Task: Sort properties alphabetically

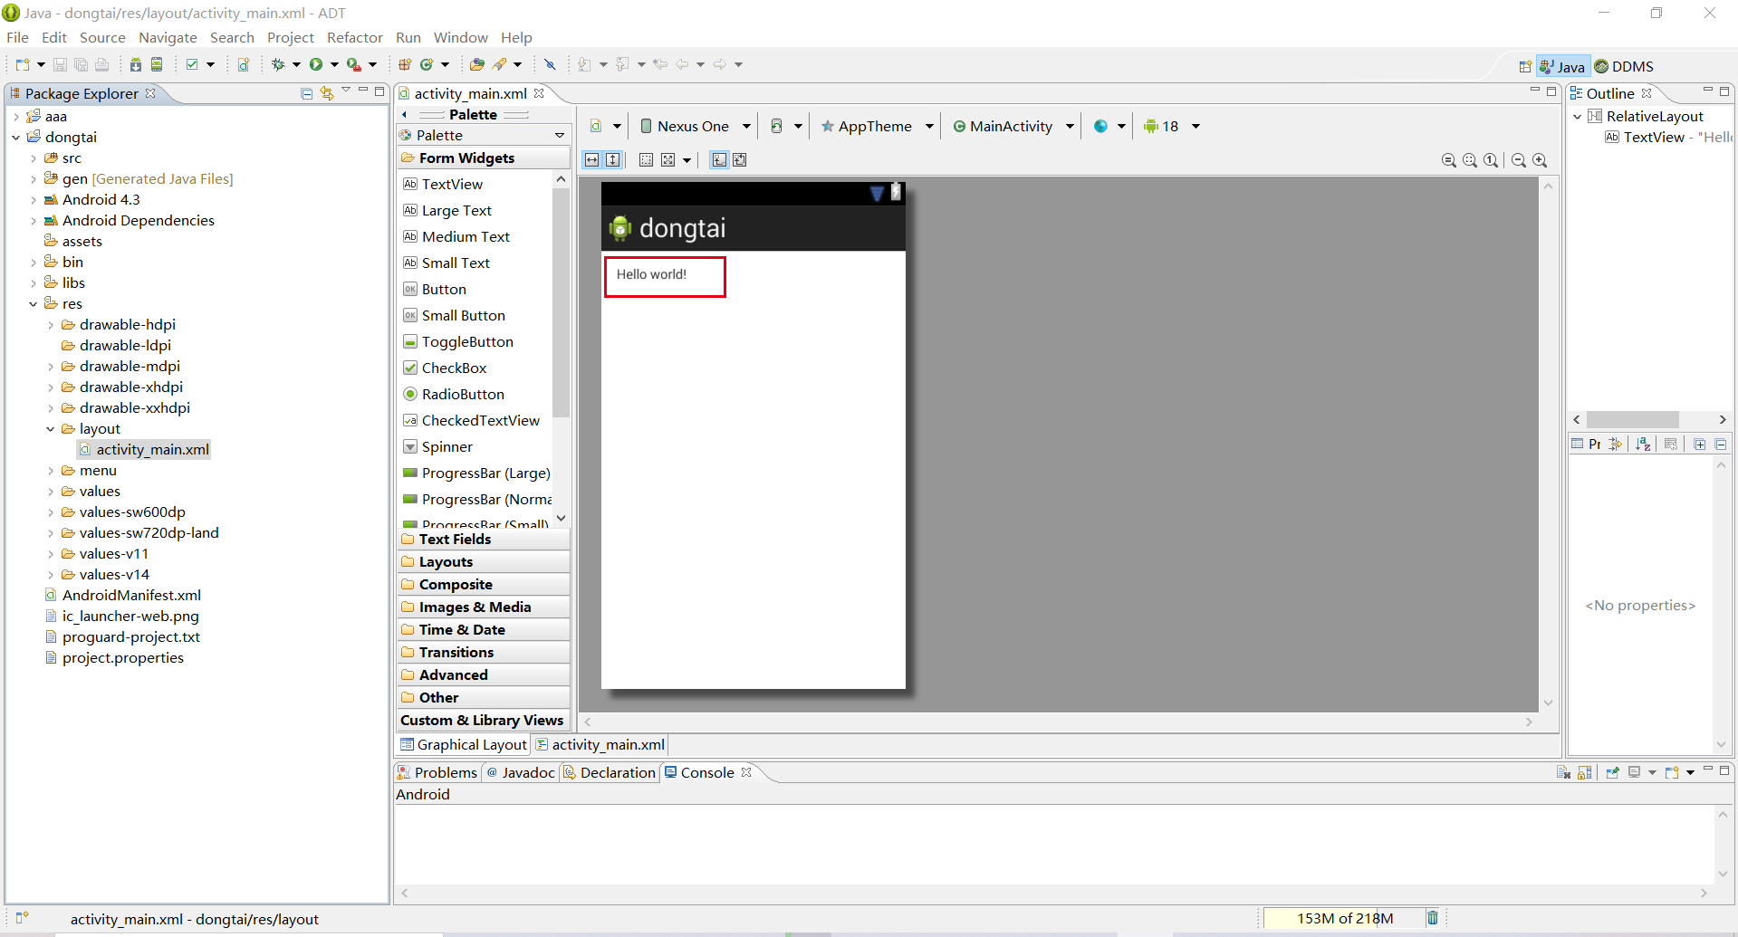Action: tap(1643, 444)
